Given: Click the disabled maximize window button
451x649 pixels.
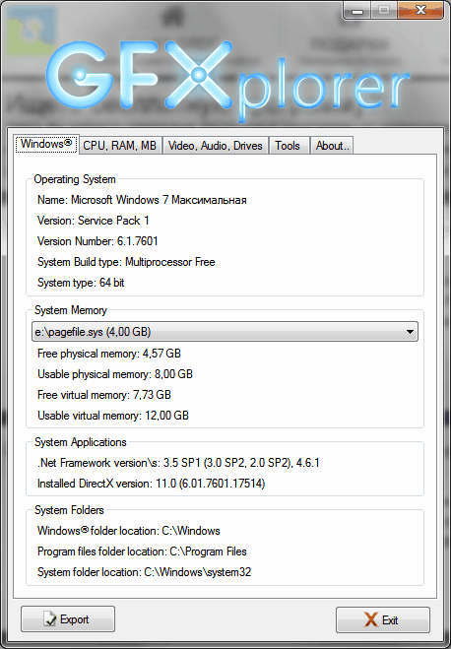Looking at the screenshot, I should [x=384, y=11].
